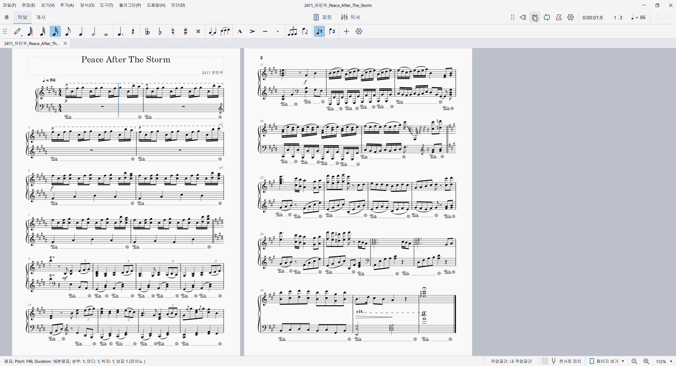Viewport: 676px width, 366px height.
Task: Flip note stem direction
Action: [305, 32]
